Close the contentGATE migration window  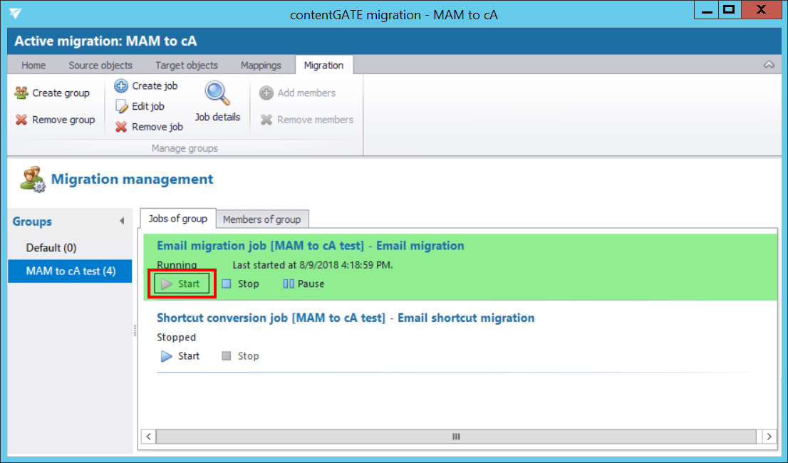tap(761, 10)
